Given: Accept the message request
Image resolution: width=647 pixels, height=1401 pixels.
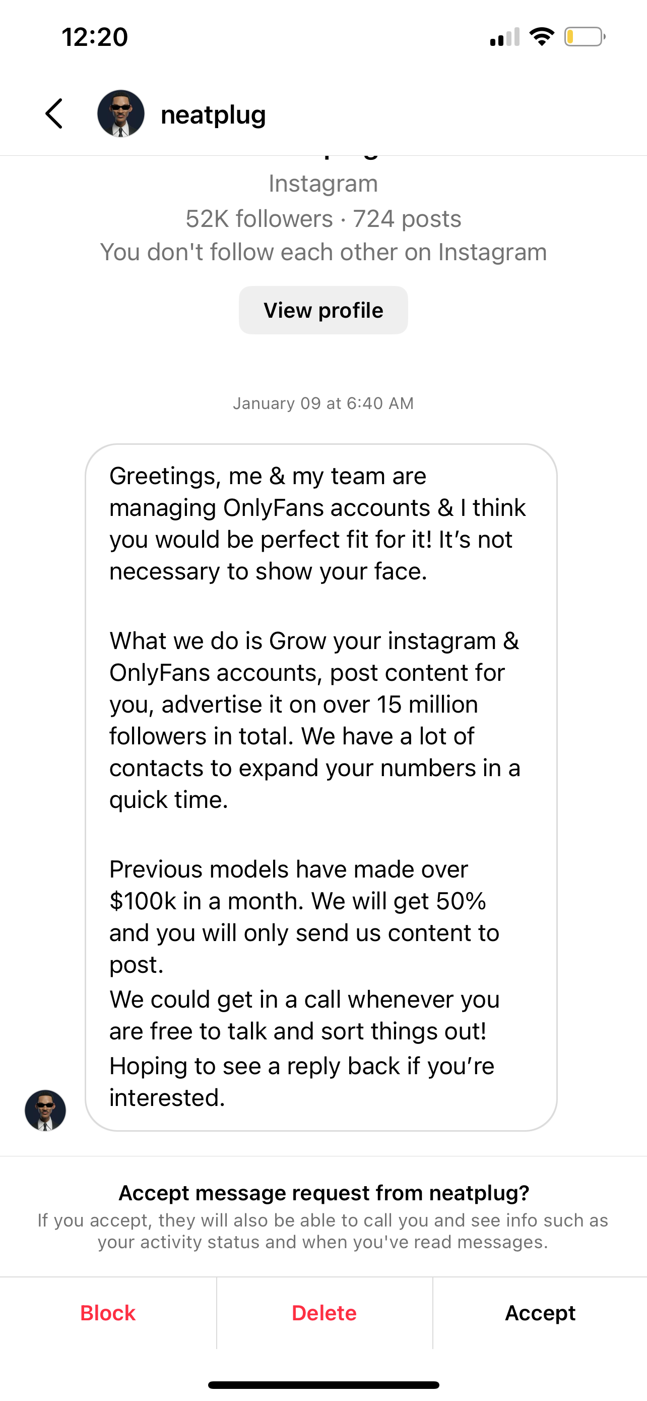Looking at the screenshot, I should click(x=540, y=1313).
